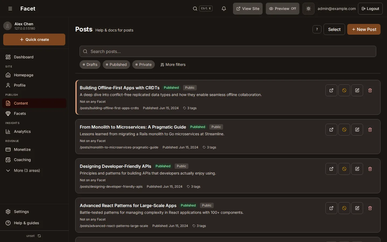Open search with the magnifier icon

point(195,9)
